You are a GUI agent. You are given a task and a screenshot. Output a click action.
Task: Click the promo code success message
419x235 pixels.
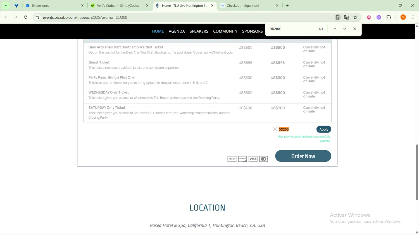click(304, 139)
